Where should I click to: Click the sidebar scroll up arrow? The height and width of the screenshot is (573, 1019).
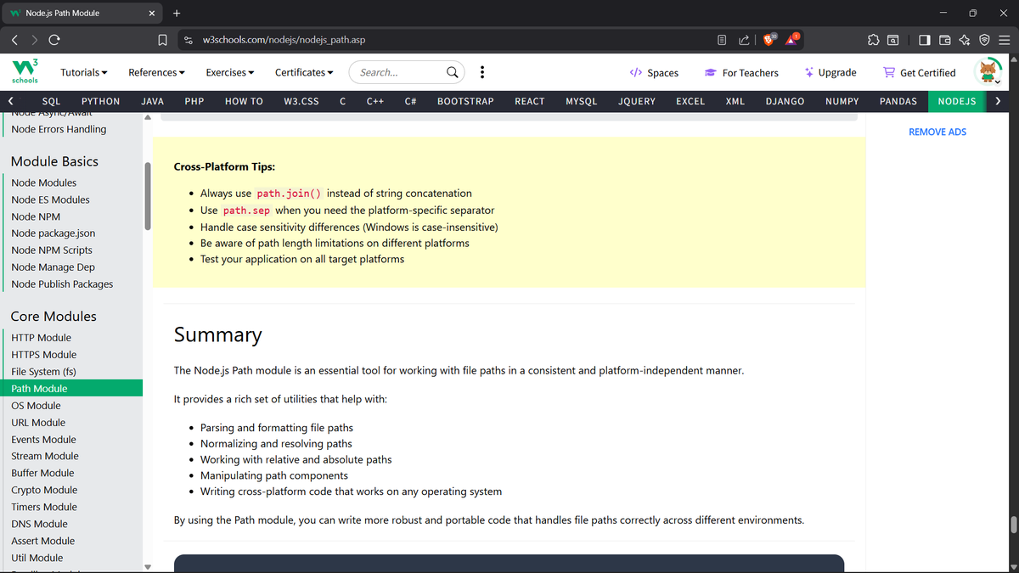[x=148, y=117]
